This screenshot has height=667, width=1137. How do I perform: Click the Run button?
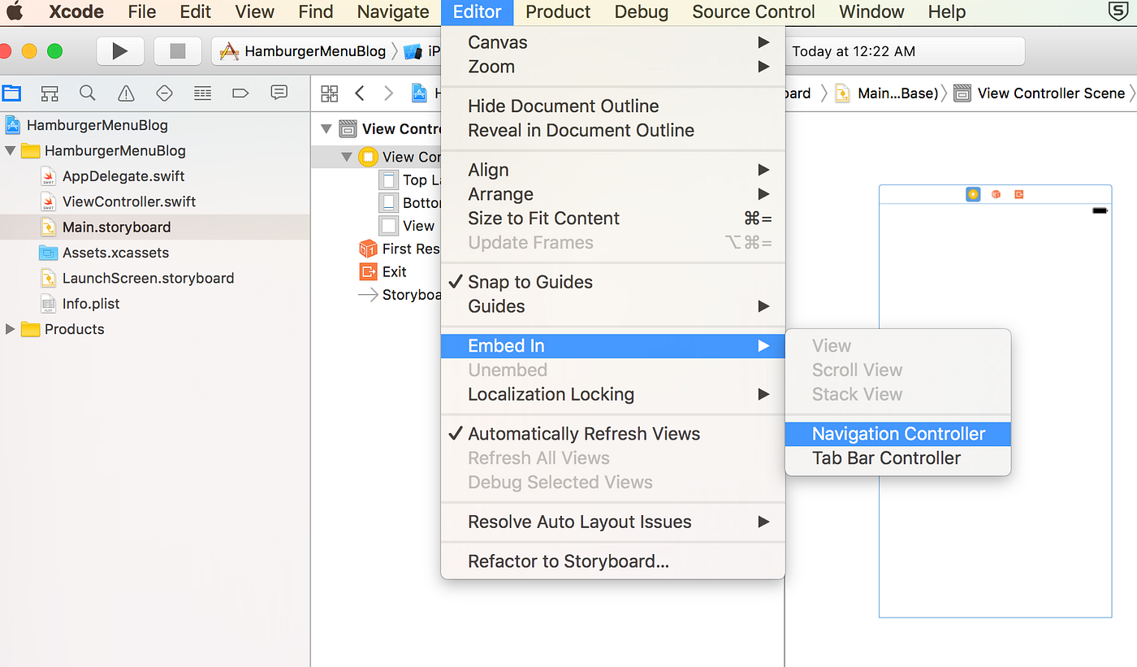[x=120, y=50]
